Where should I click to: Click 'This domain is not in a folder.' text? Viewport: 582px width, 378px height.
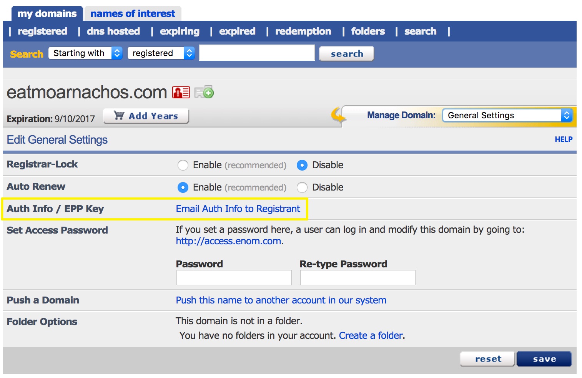coord(239,321)
